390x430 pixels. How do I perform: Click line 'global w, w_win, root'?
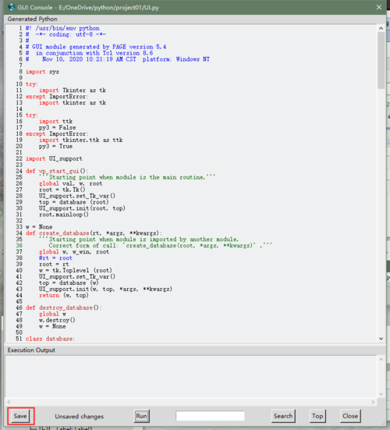coord(74,252)
